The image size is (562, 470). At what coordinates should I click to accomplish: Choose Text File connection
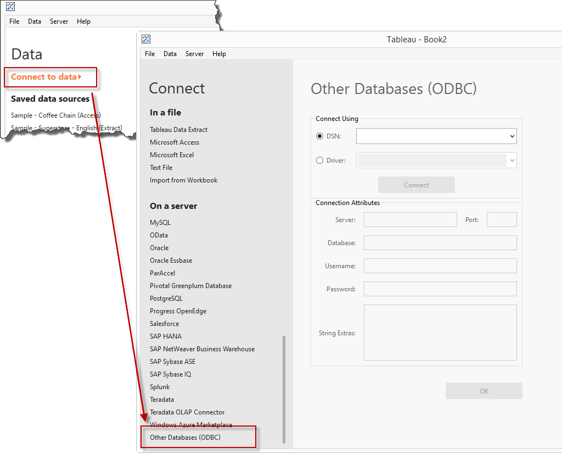coord(161,167)
